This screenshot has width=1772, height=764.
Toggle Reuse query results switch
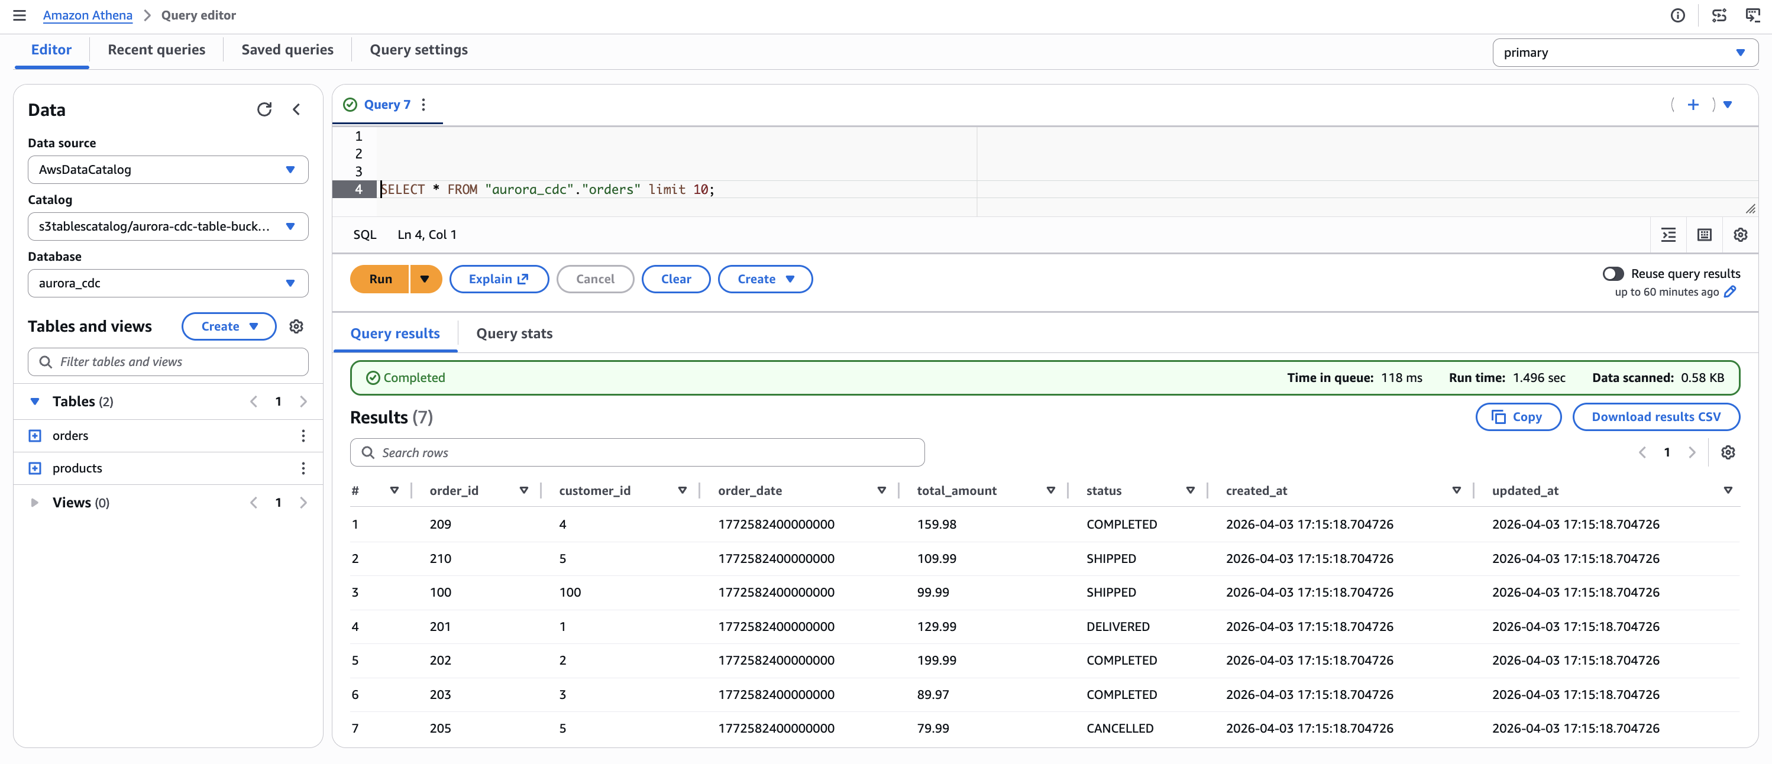coord(1613,274)
